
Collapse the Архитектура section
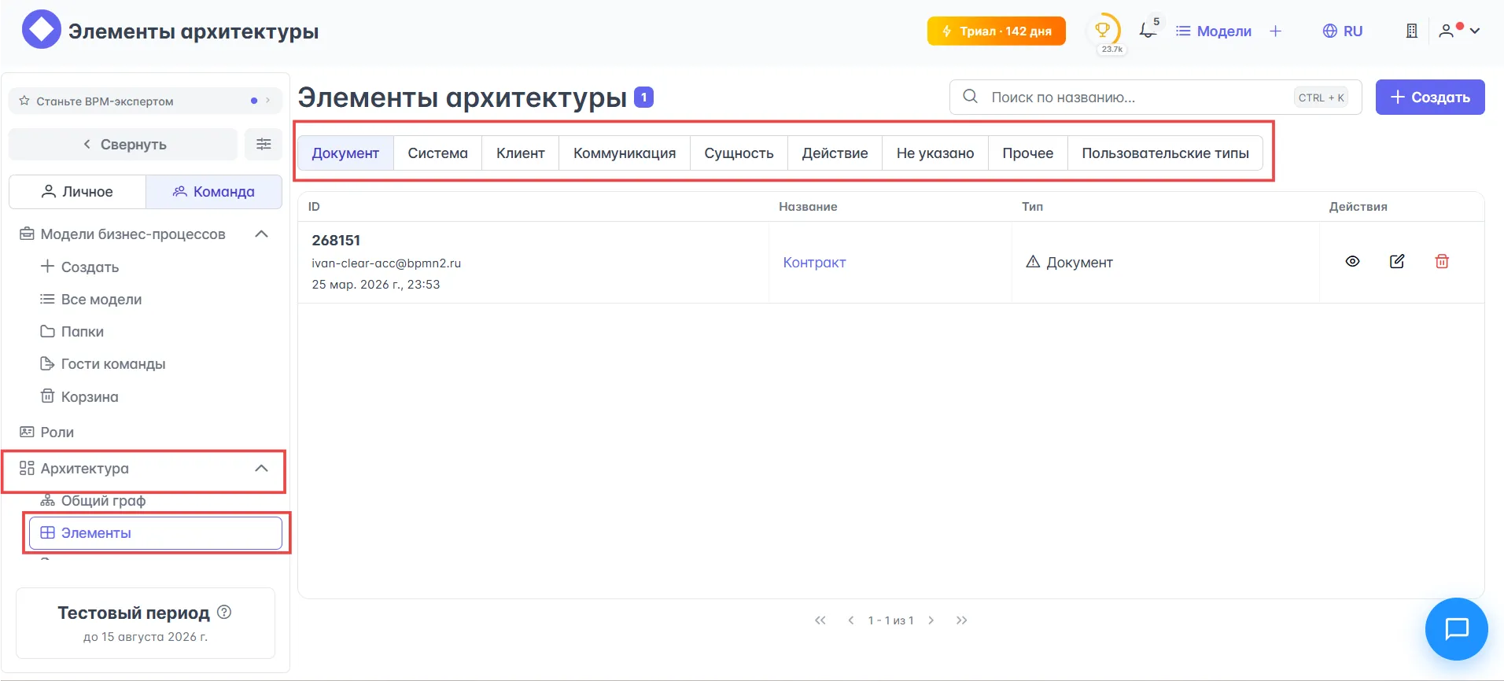[x=261, y=469]
